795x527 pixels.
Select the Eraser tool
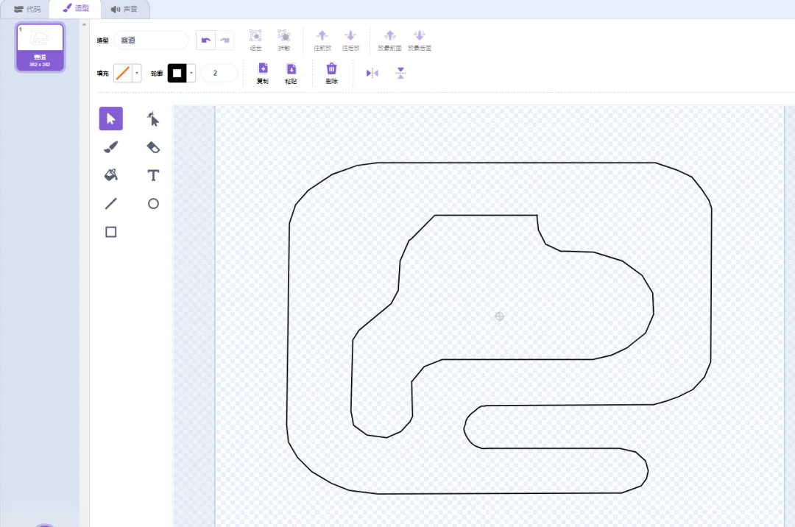(153, 147)
